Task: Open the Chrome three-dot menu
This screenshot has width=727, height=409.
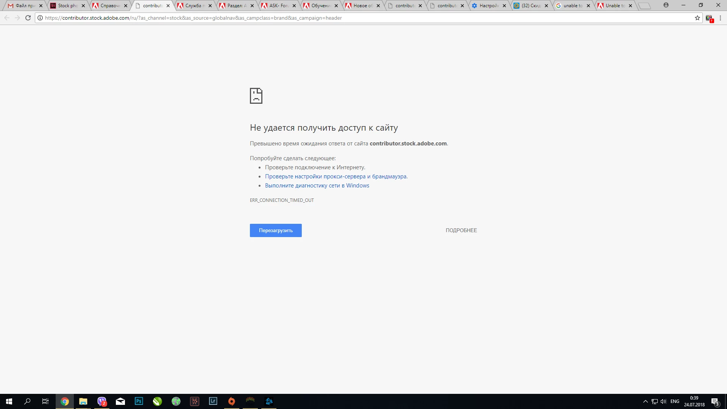Action: (720, 18)
